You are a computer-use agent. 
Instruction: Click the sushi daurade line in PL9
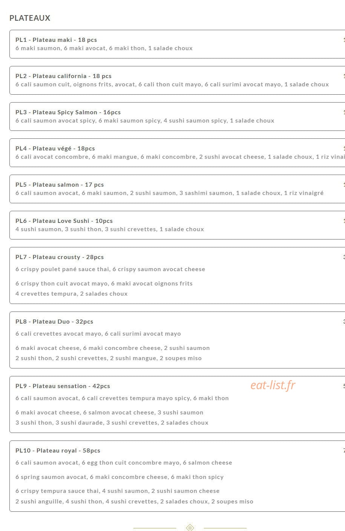point(112,423)
